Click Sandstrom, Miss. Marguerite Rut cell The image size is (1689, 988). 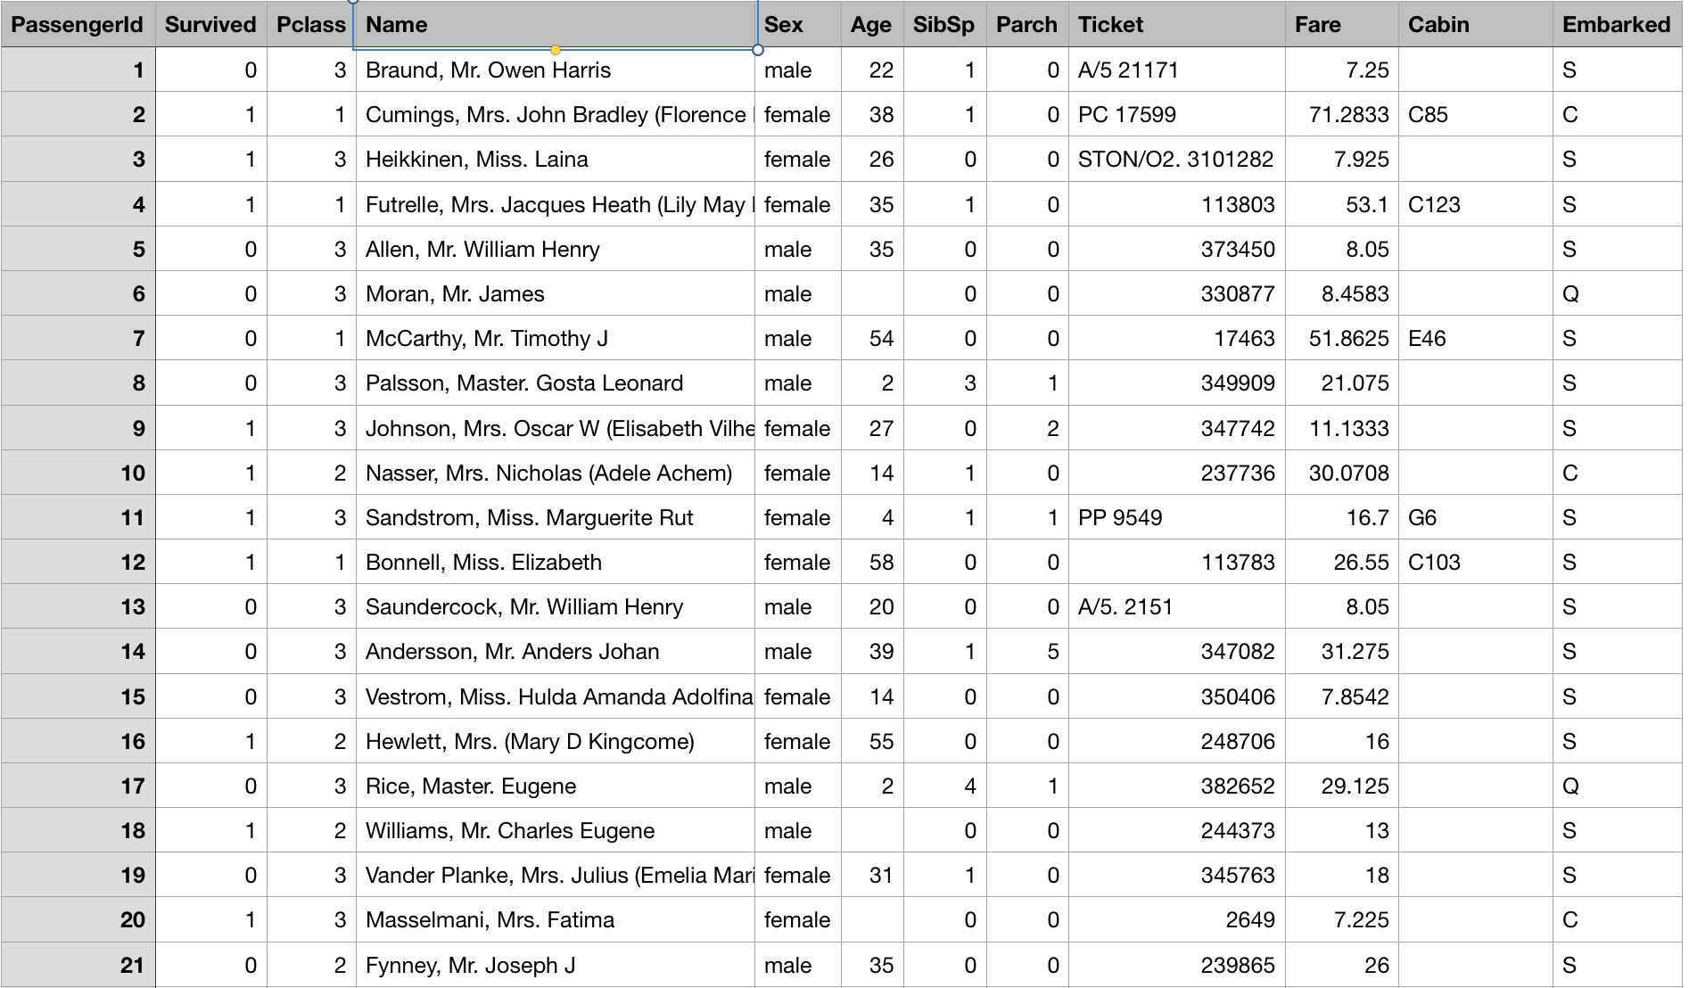(x=556, y=517)
